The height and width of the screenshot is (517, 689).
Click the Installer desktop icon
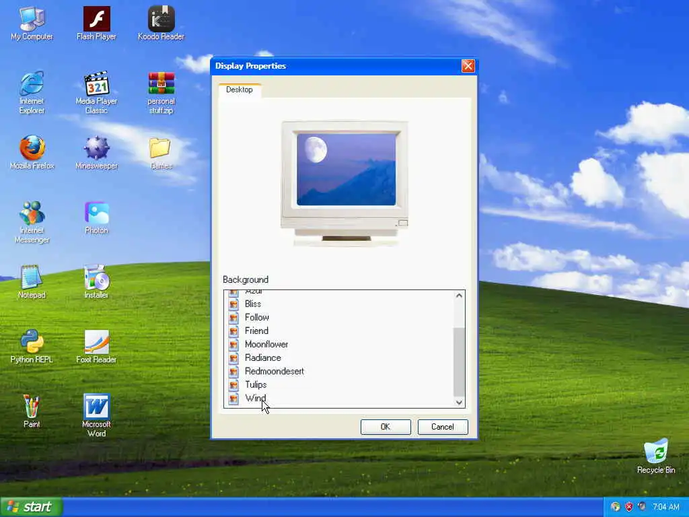click(x=96, y=282)
